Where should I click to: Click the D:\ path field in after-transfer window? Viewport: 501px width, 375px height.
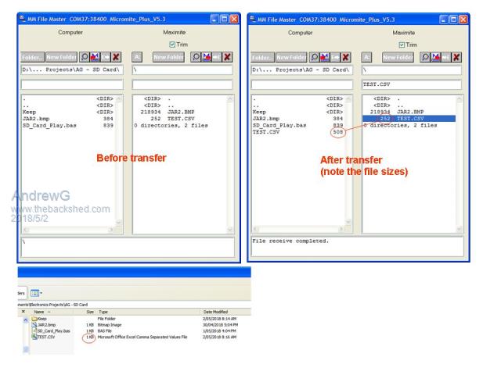pos(301,70)
